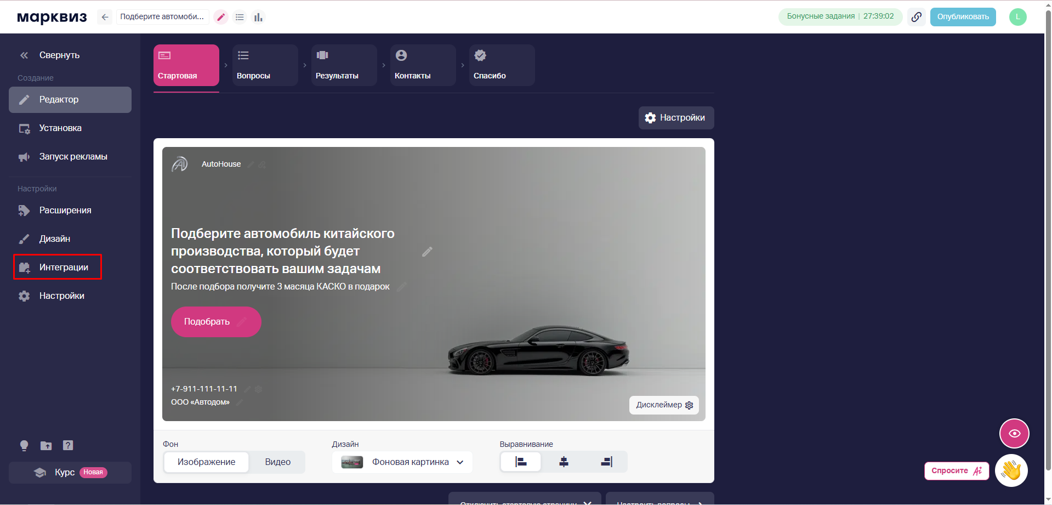Viewport: 1052px width, 505px height.
Task: Open the Фоновая картинка design dropdown
Action: 402,462
